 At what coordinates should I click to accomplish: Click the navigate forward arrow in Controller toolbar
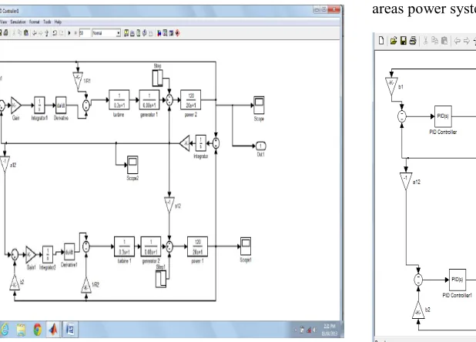tap(40, 33)
